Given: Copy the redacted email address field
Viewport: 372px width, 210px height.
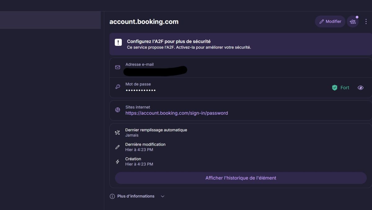Looking at the screenshot, I should pyautogui.click(x=155, y=71).
